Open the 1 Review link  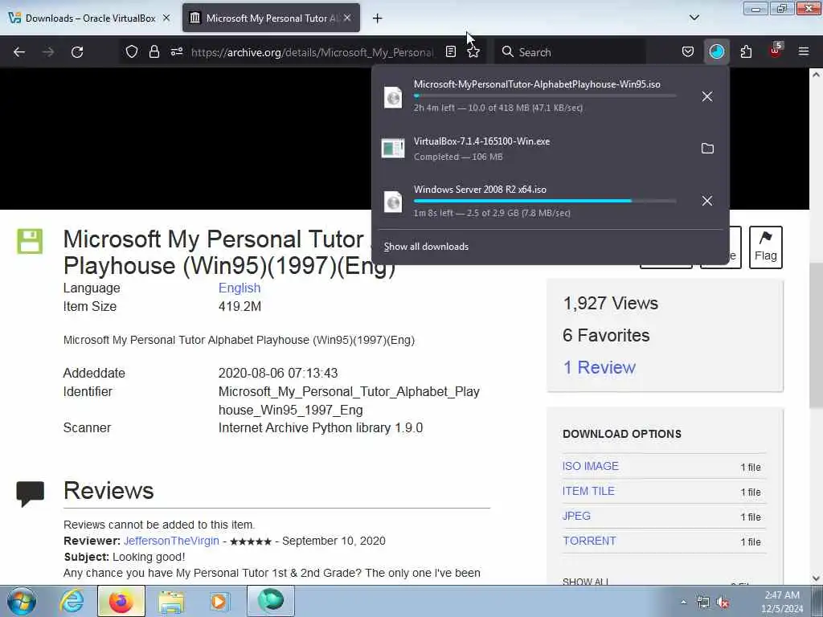click(x=600, y=367)
